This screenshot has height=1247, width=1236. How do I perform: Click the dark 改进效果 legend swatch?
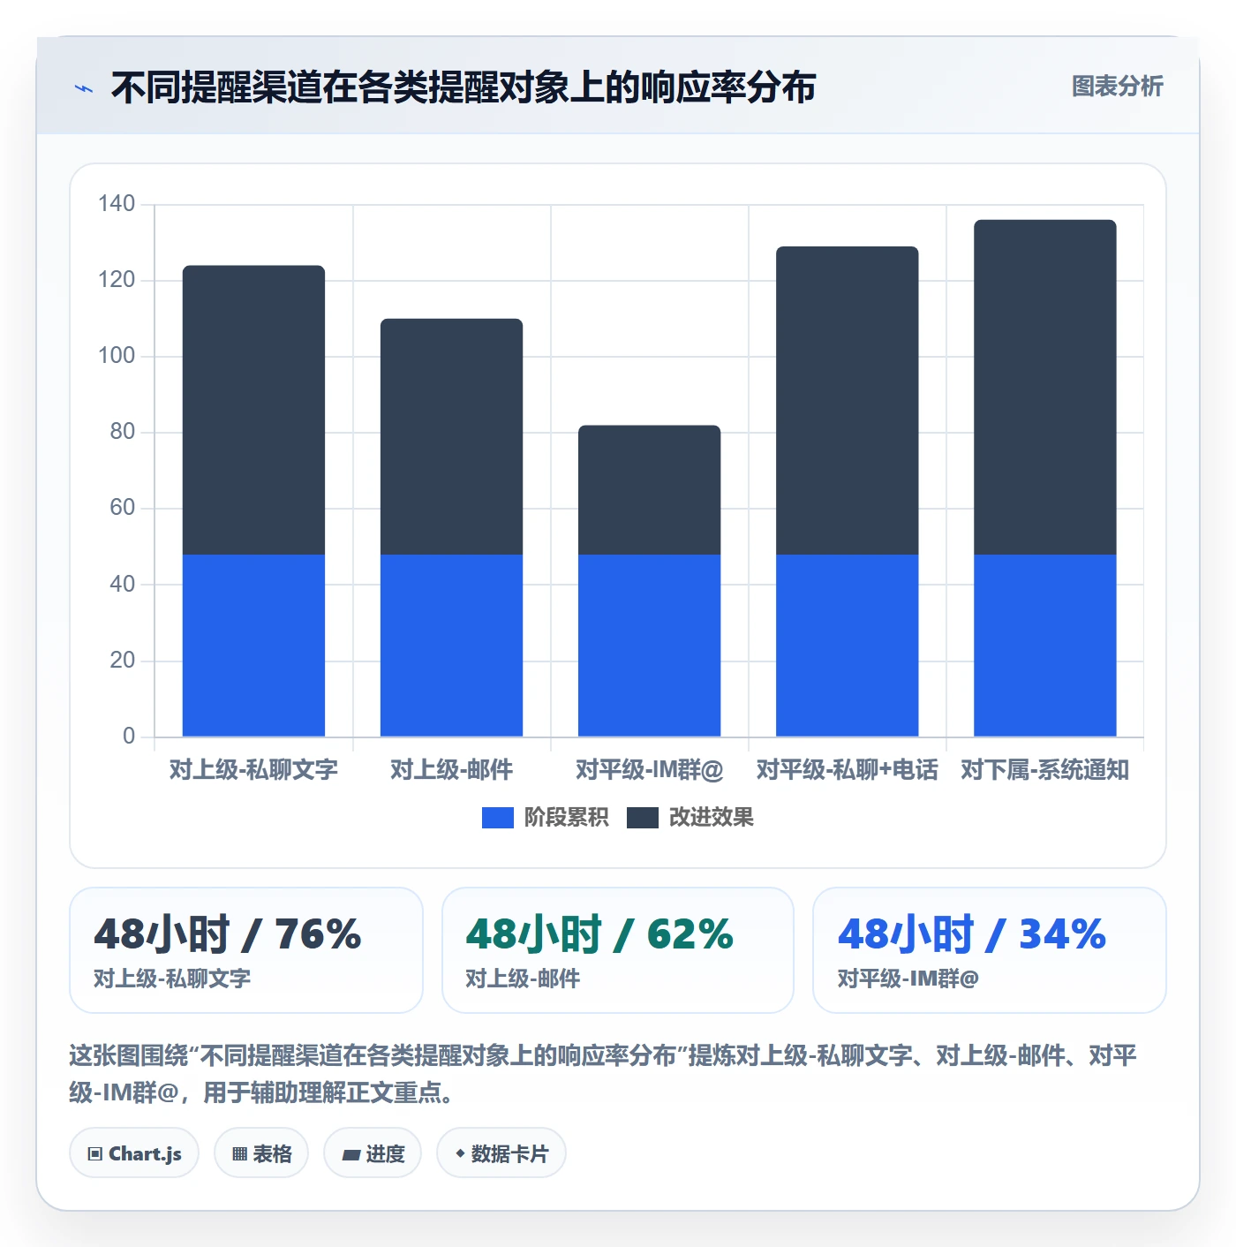(x=643, y=818)
